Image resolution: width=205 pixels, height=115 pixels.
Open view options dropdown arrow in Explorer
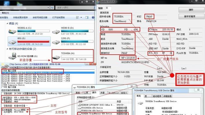click(x=81, y=17)
